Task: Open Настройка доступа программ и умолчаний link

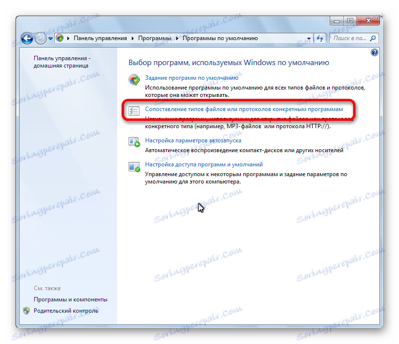Action: 204,164
